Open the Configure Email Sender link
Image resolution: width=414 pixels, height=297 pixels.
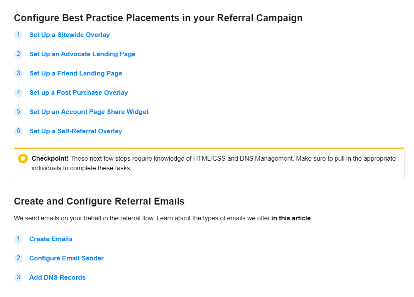(66, 258)
